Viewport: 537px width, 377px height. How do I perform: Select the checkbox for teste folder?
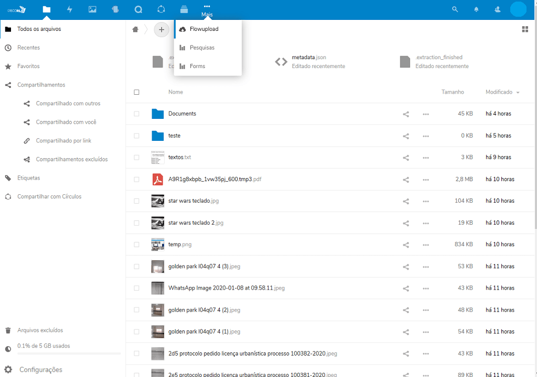(137, 136)
